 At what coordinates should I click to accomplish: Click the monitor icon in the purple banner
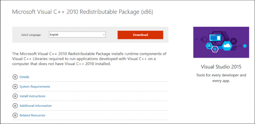click(215, 39)
